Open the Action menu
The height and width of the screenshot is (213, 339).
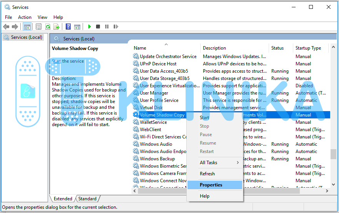click(25, 17)
